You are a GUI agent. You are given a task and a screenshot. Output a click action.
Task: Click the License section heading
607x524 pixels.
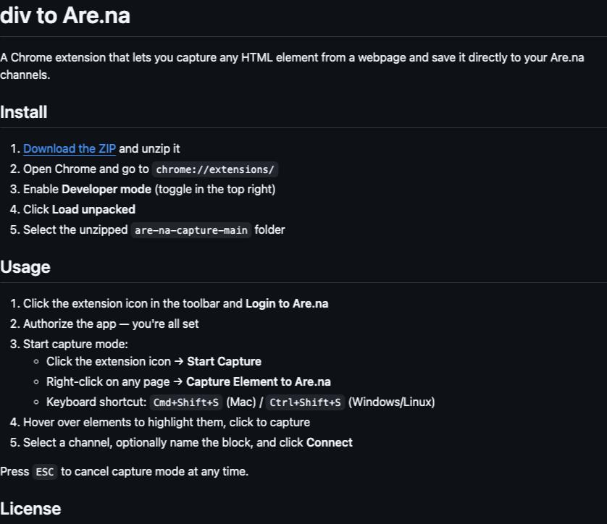[30, 509]
